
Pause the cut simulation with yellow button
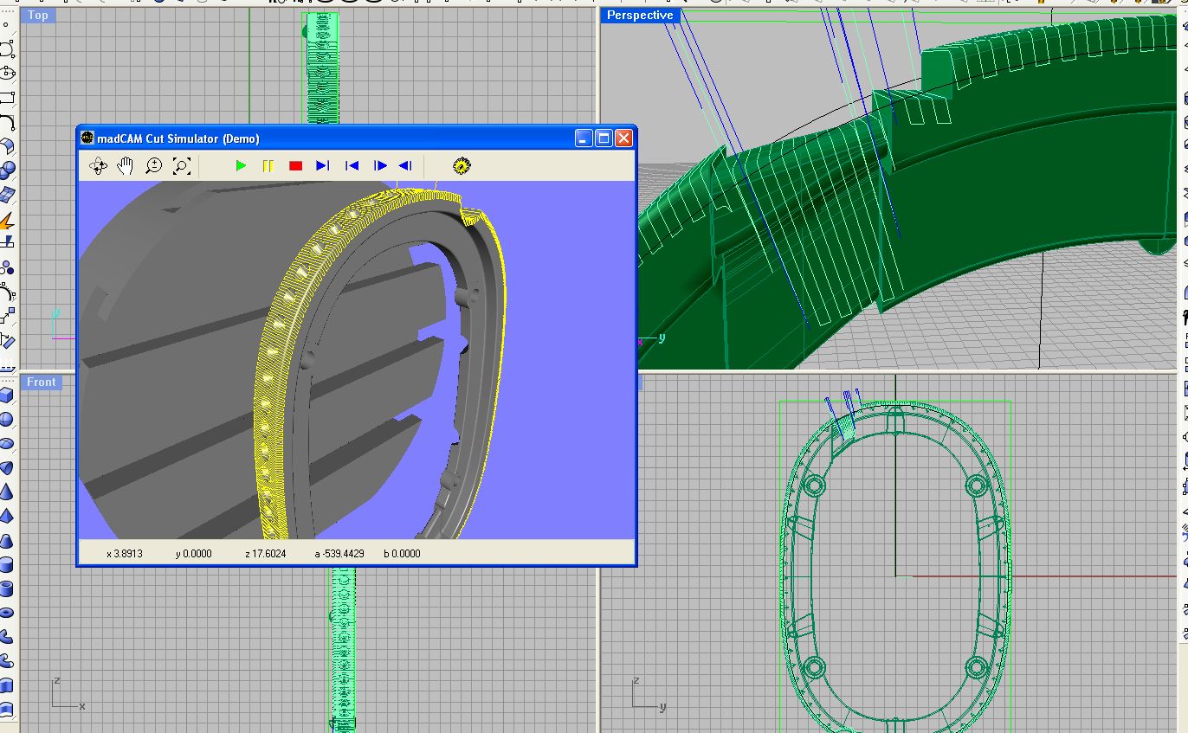tap(268, 165)
